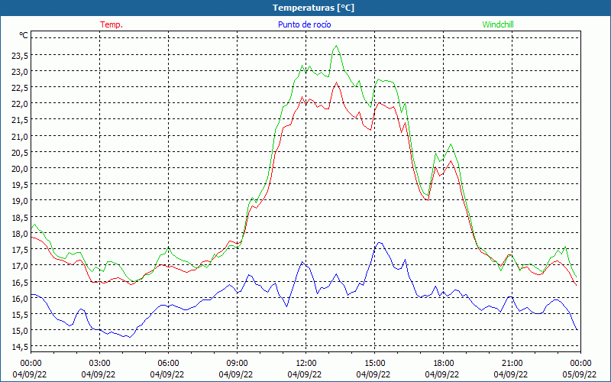The image size is (611, 382).
Task: Click the 05/09/22 date label
Action: click(x=580, y=374)
